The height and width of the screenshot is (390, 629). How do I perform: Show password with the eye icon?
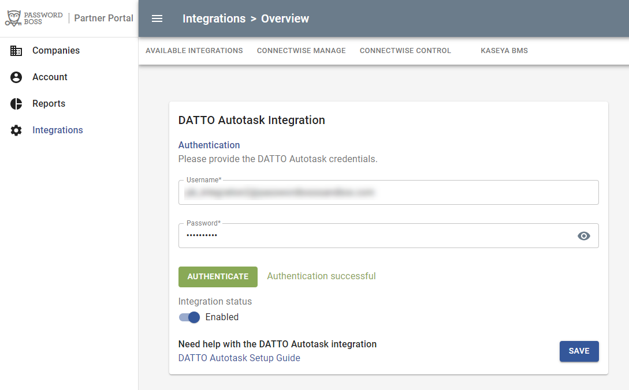click(x=584, y=236)
